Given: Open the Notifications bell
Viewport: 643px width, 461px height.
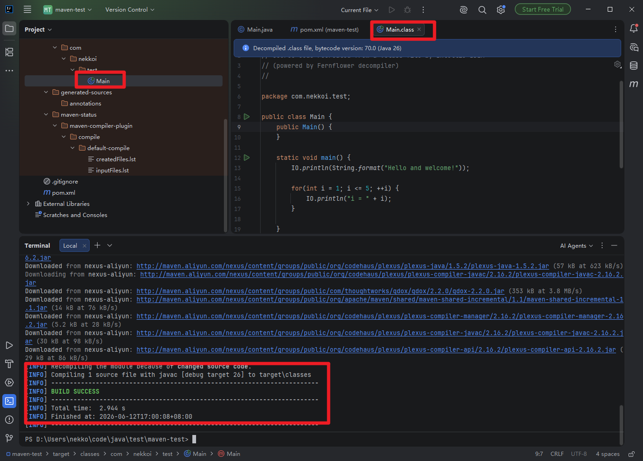Looking at the screenshot, I should click(634, 28).
